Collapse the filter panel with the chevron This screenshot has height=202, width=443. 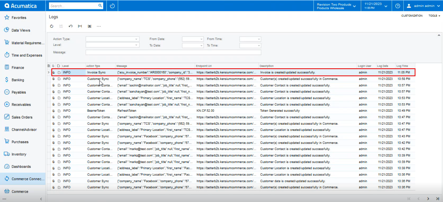coord(439,35)
